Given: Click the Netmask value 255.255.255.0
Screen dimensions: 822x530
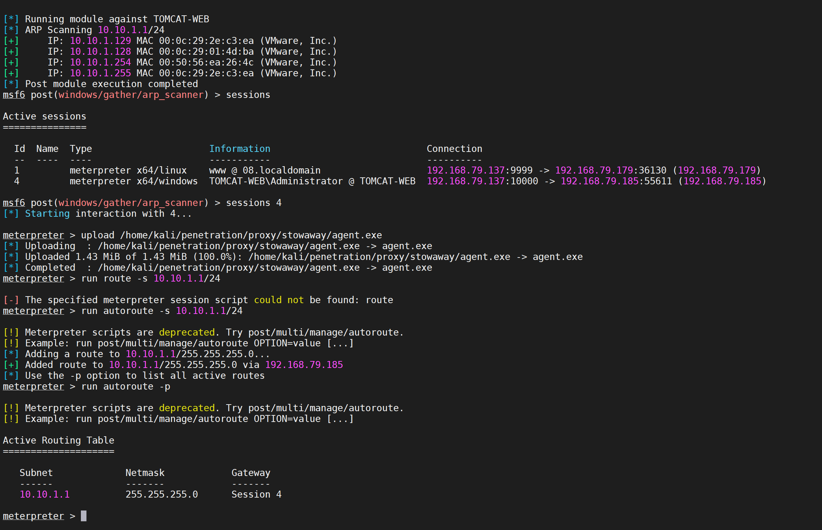Looking at the screenshot, I should 162,494.
